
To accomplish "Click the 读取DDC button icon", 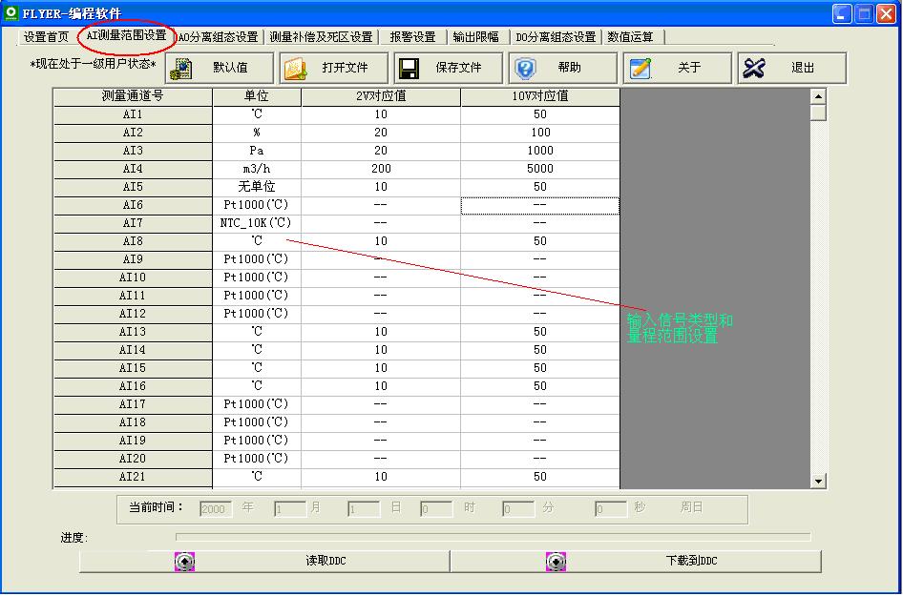I will click(x=185, y=562).
